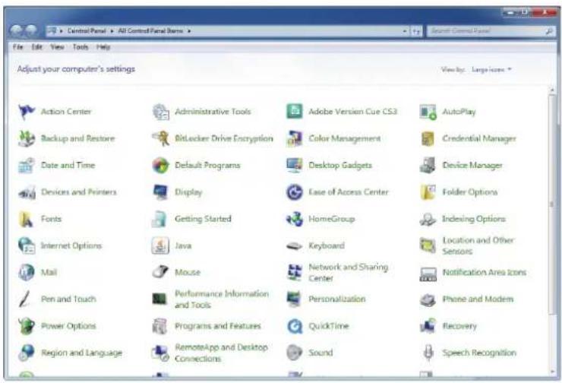The height and width of the screenshot is (383, 562).
Task: Click the Indexing Options icon
Action: coord(428,219)
